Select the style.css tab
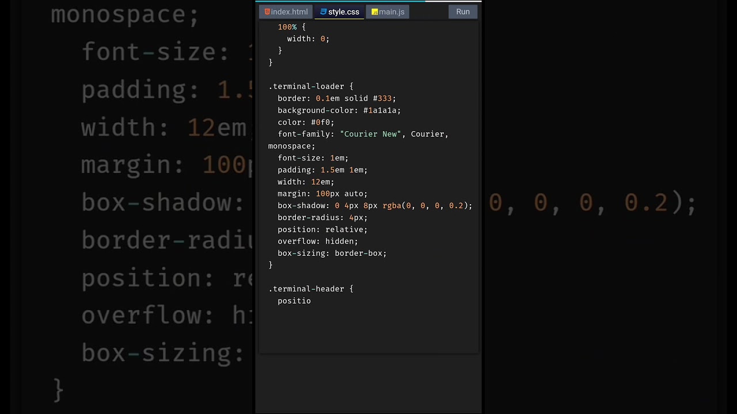Image resolution: width=737 pixels, height=414 pixels. pos(339,11)
